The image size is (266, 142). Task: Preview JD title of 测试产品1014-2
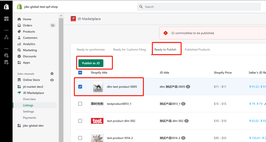[x=184, y=138]
